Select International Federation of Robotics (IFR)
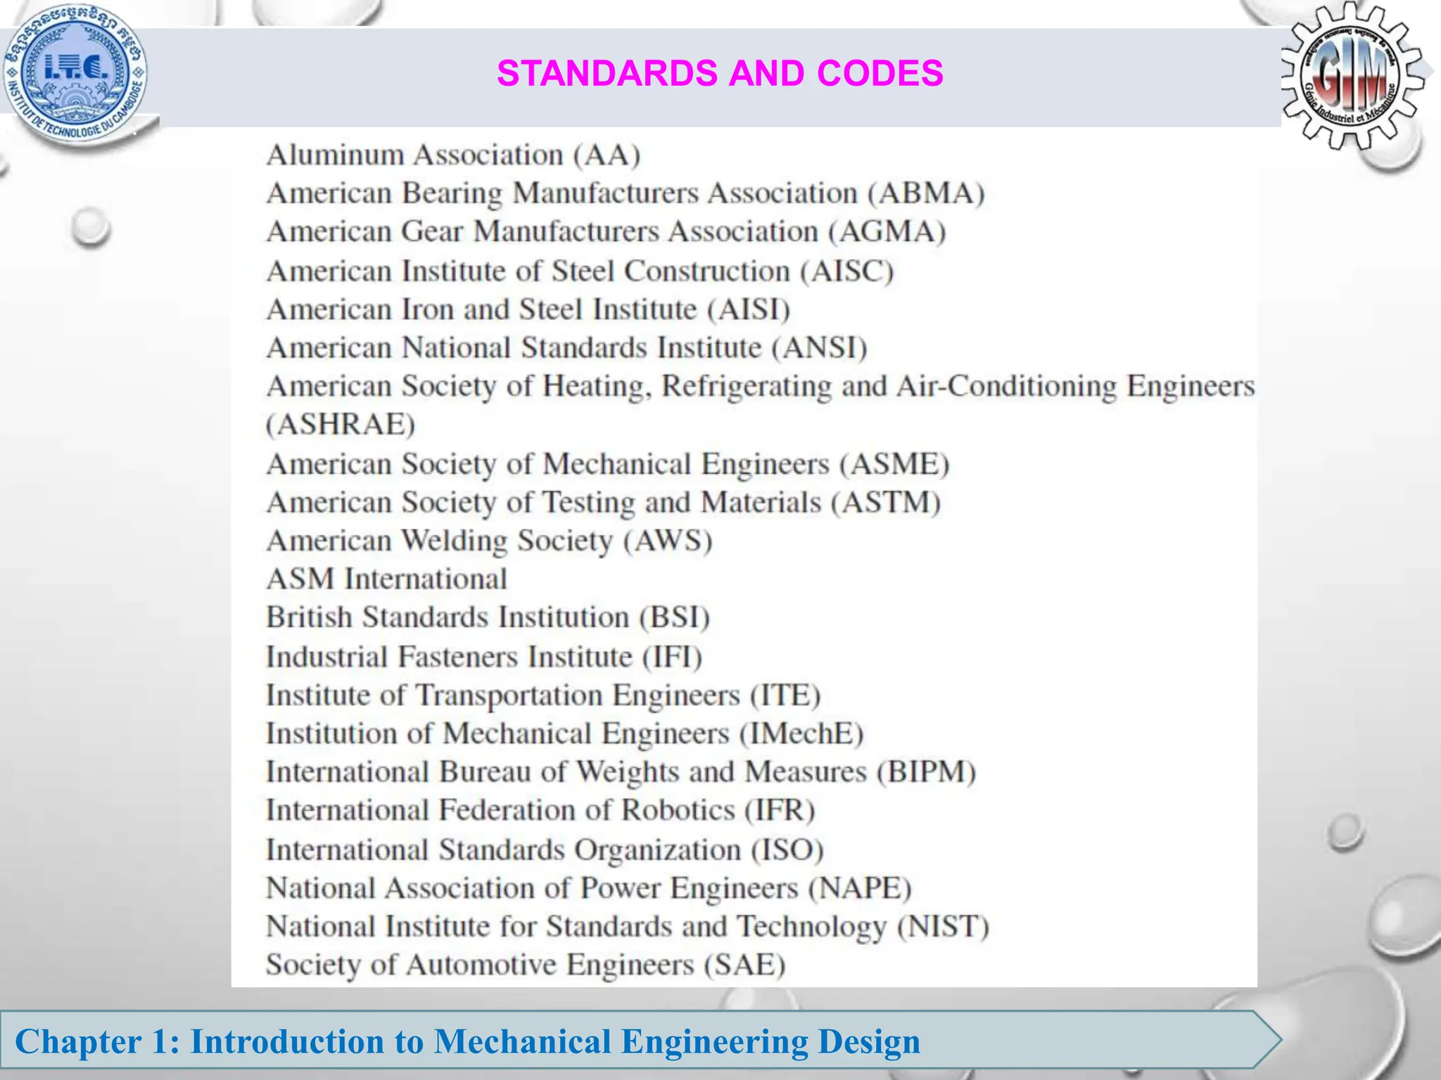The width and height of the screenshot is (1441, 1080). pyautogui.click(x=540, y=811)
